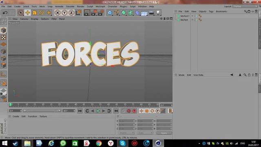Toggle the X axis lock

tap(58, 13)
